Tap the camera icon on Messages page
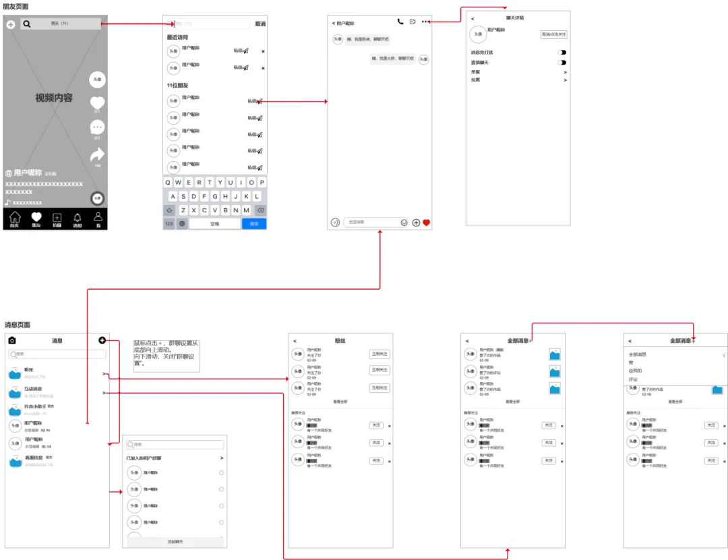Screen dimensions: 728x560 12,340
